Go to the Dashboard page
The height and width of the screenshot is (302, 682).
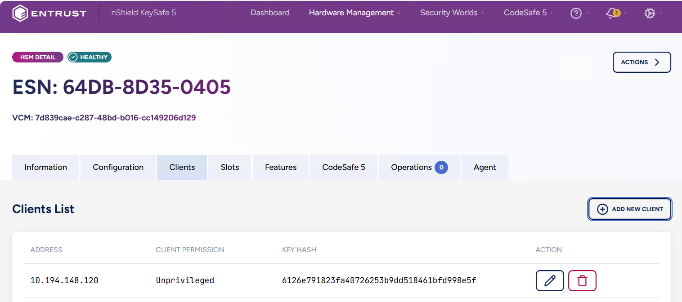click(x=270, y=13)
